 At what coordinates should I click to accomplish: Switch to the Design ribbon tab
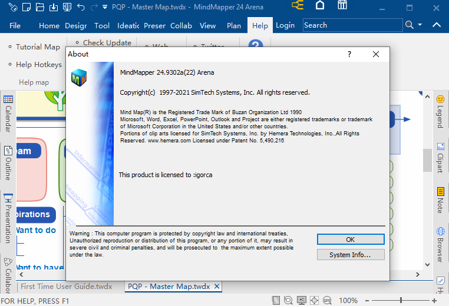point(76,26)
